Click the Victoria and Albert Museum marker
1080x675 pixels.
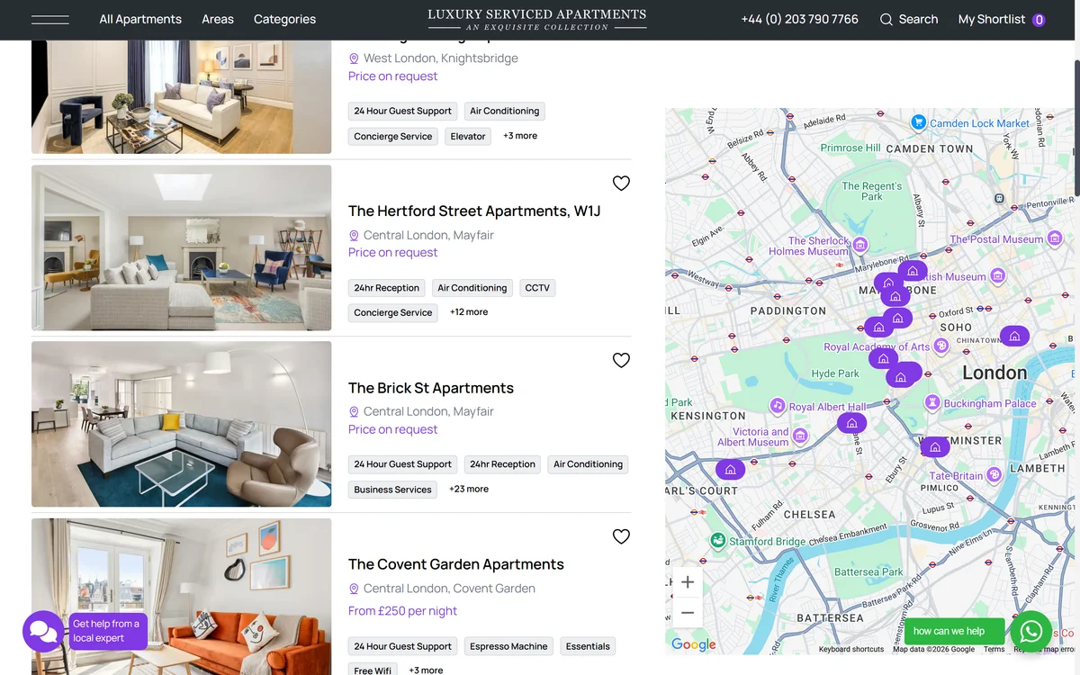(799, 436)
